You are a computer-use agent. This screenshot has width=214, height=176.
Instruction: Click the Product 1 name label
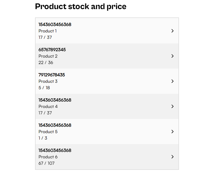48,31
